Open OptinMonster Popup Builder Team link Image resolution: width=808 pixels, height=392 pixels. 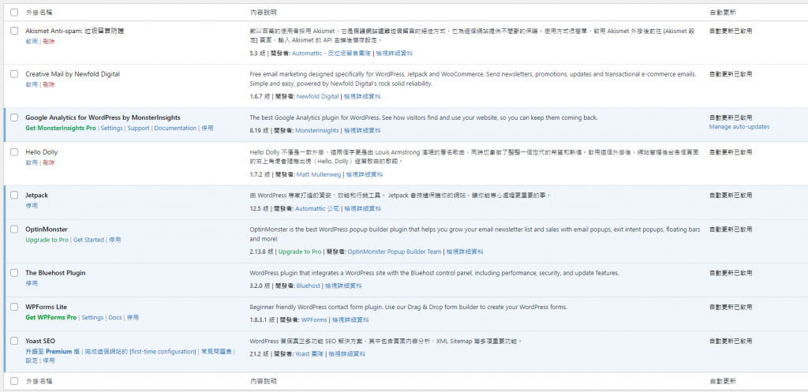click(x=395, y=252)
